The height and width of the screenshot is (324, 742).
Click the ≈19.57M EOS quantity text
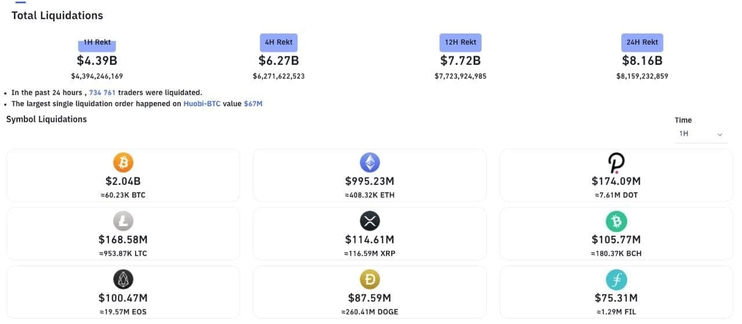coord(123,312)
